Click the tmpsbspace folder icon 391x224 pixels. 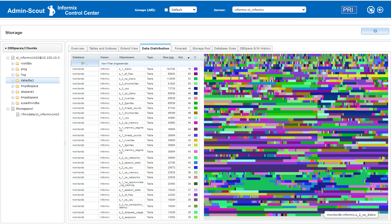coord(18,97)
